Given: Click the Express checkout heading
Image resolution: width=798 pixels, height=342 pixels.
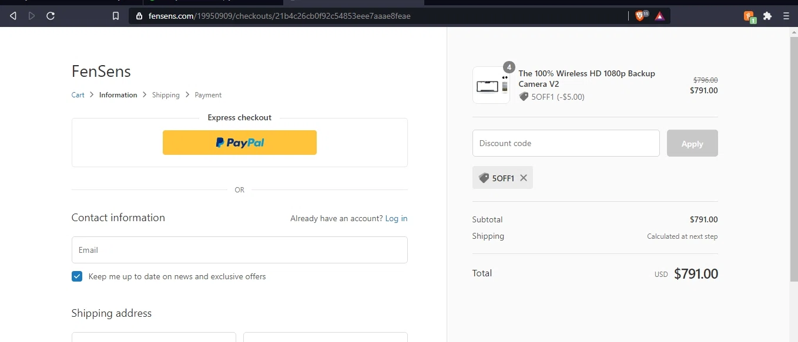Looking at the screenshot, I should (x=240, y=117).
